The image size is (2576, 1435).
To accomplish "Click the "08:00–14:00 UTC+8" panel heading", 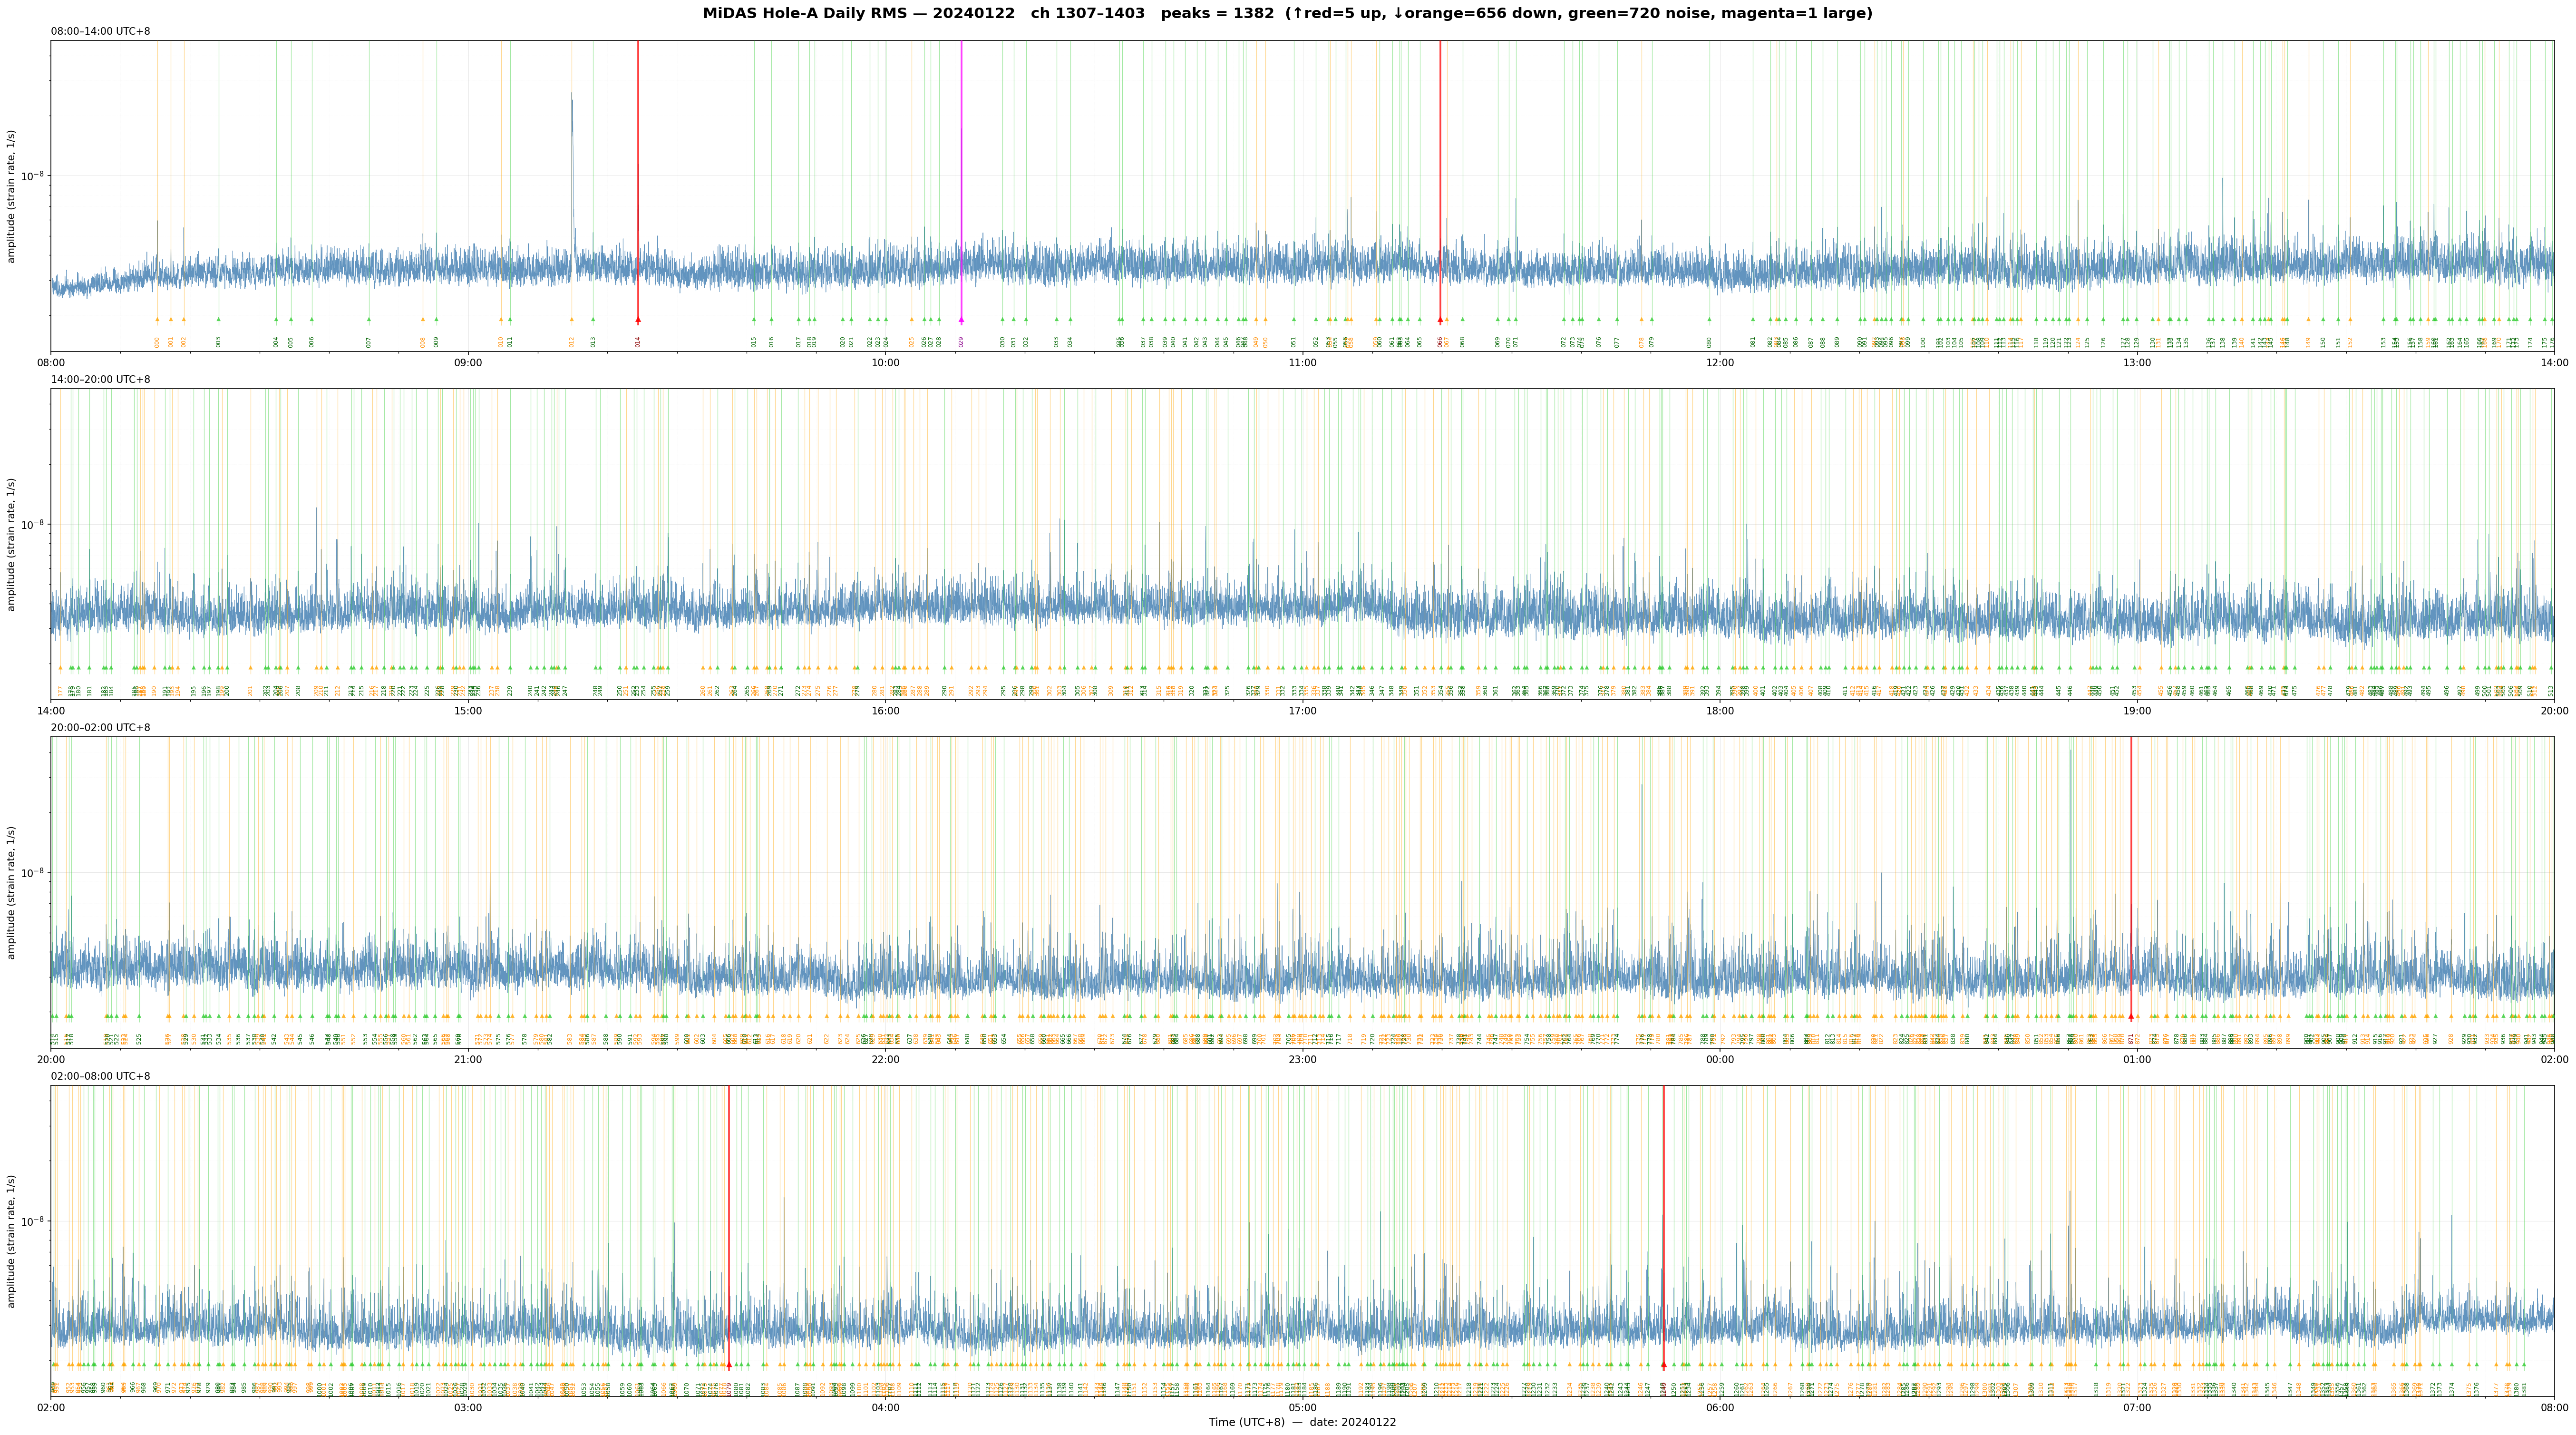I will pyautogui.click(x=101, y=32).
